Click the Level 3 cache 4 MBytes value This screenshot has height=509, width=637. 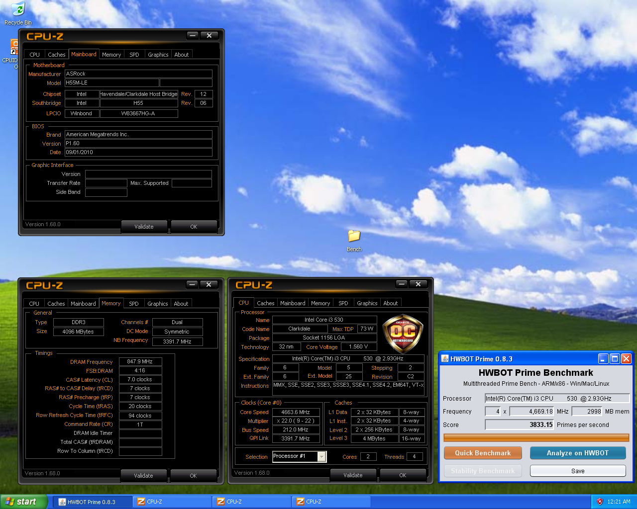(374, 438)
